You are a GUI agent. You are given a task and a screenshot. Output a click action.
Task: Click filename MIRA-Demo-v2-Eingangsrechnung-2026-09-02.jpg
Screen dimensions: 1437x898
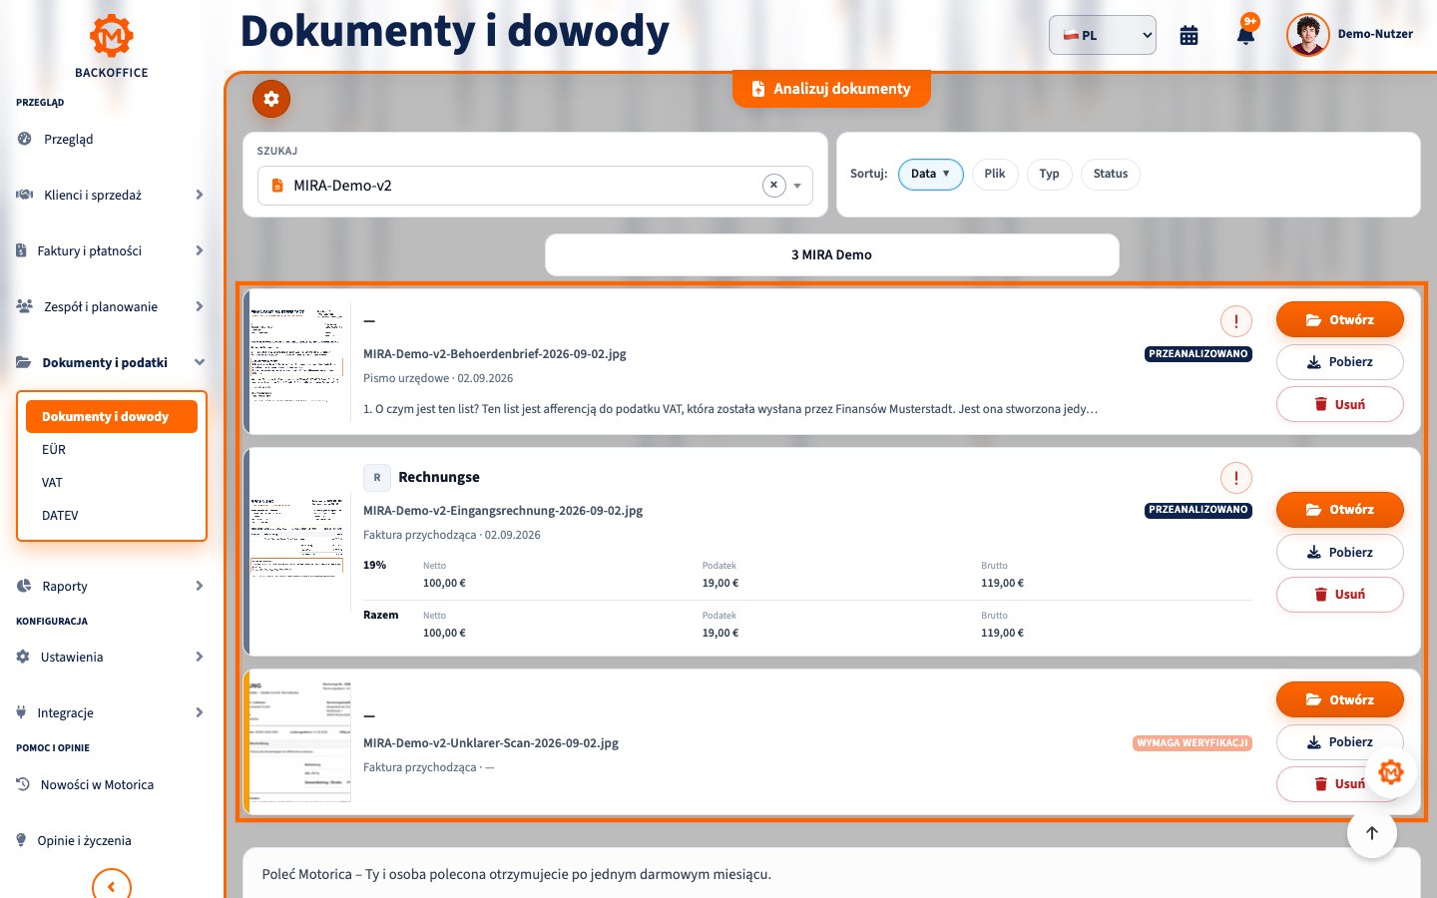pyautogui.click(x=503, y=511)
